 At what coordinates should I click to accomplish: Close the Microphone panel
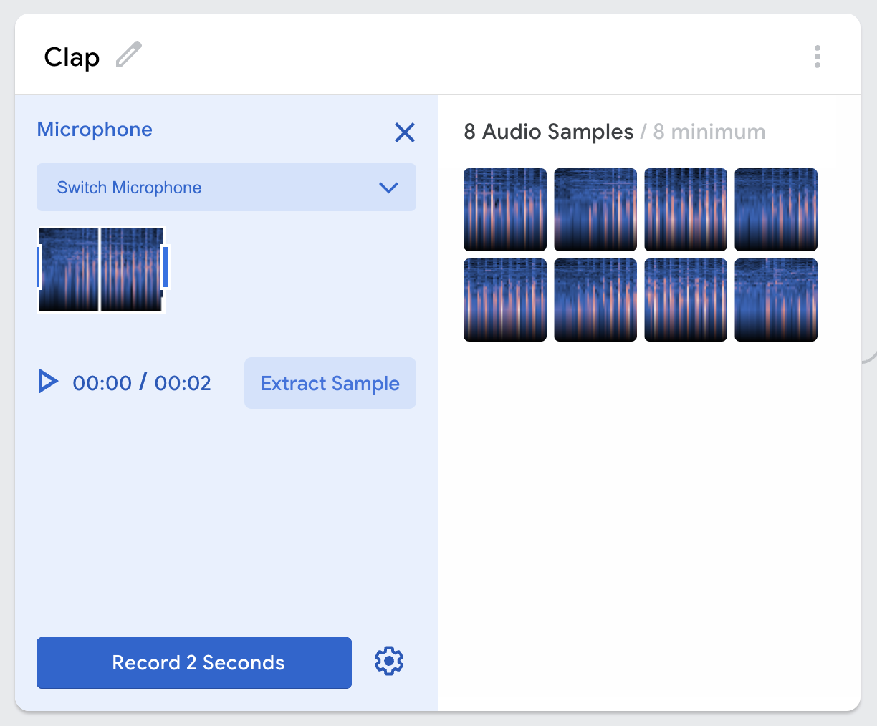click(404, 132)
